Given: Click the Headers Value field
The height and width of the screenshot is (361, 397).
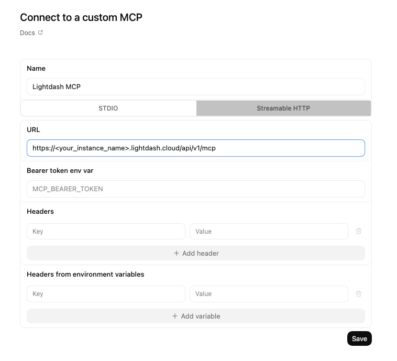Looking at the screenshot, I should point(269,231).
